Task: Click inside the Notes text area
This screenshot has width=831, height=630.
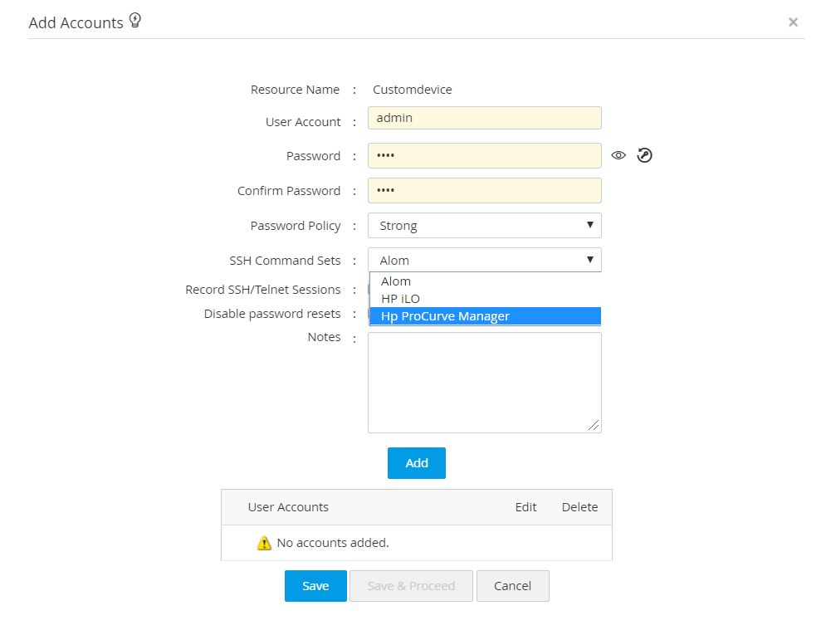Action: 484,382
